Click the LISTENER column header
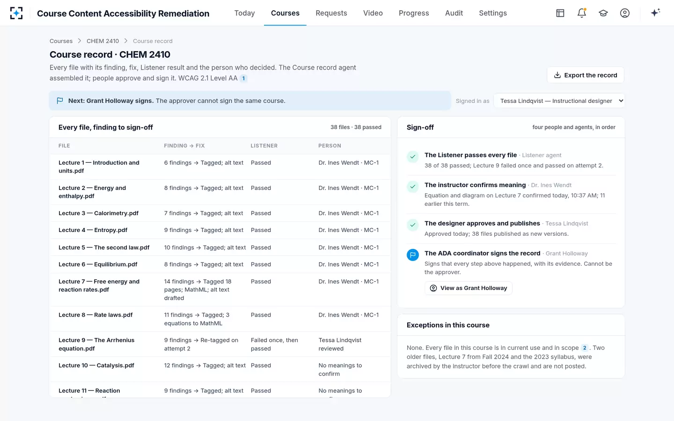 (264, 146)
